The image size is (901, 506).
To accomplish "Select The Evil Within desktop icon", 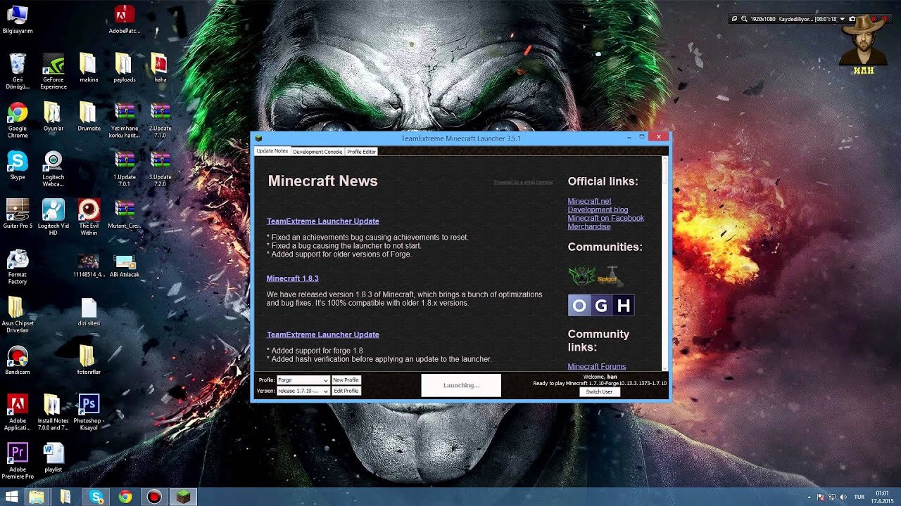I will point(89,217).
